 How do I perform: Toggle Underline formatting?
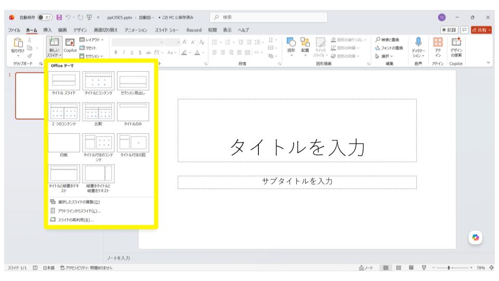click(x=132, y=53)
